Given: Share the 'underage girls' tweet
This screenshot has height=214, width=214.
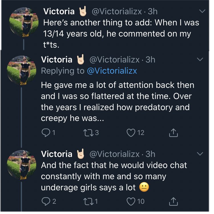Looking at the screenshot, I should (173, 201).
